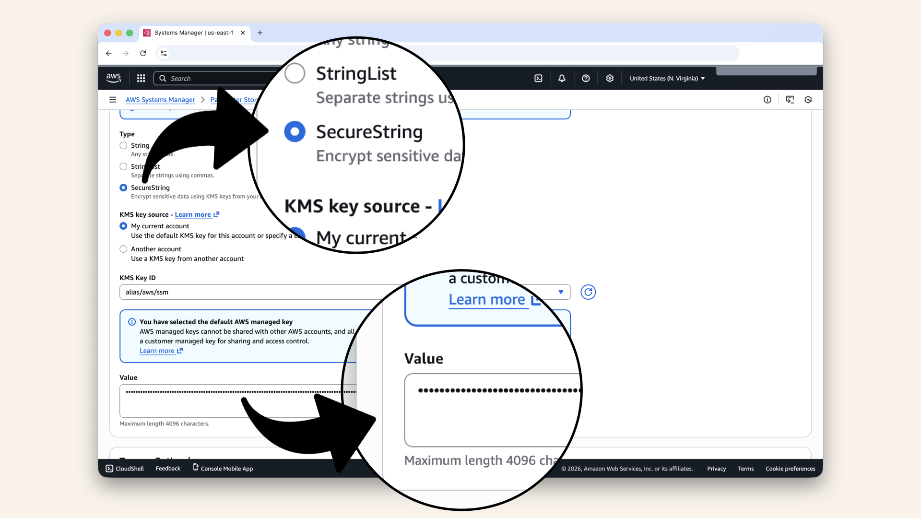Switch to the Systems Manager browser tab
The width and height of the screenshot is (921, 518).
coord(192,33)
